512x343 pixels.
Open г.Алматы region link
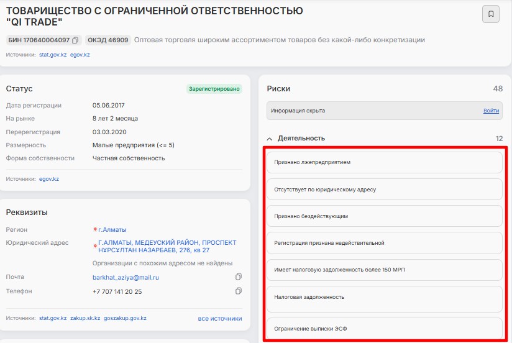(112, 230)
